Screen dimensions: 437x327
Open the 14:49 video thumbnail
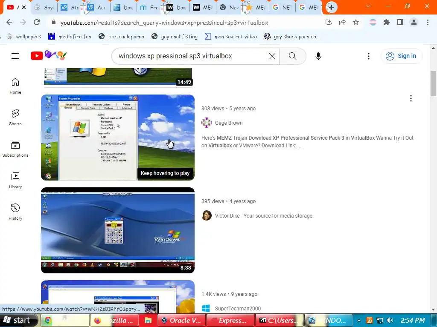pyautogui.click(x=118, y=77)
